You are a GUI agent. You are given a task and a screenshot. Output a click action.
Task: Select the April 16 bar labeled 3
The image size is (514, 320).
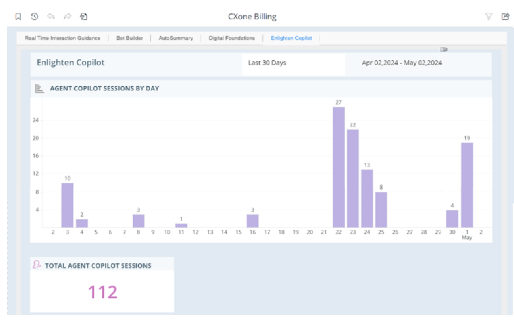tap(252, 221)
